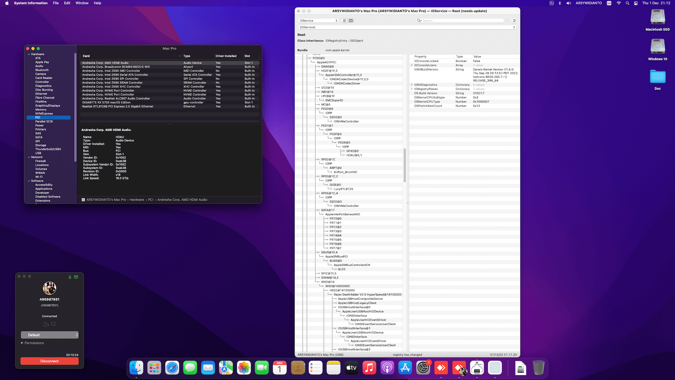Screen dimensions: 675x380
Task: Open Spotlight search in menu bar
Action: pos(628,3)
